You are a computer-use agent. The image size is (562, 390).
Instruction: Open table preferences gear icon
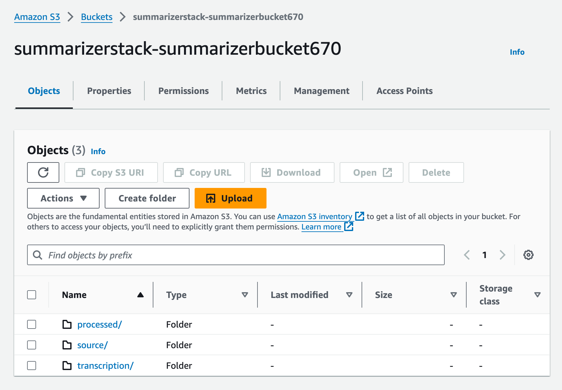[x=528, y=255]
